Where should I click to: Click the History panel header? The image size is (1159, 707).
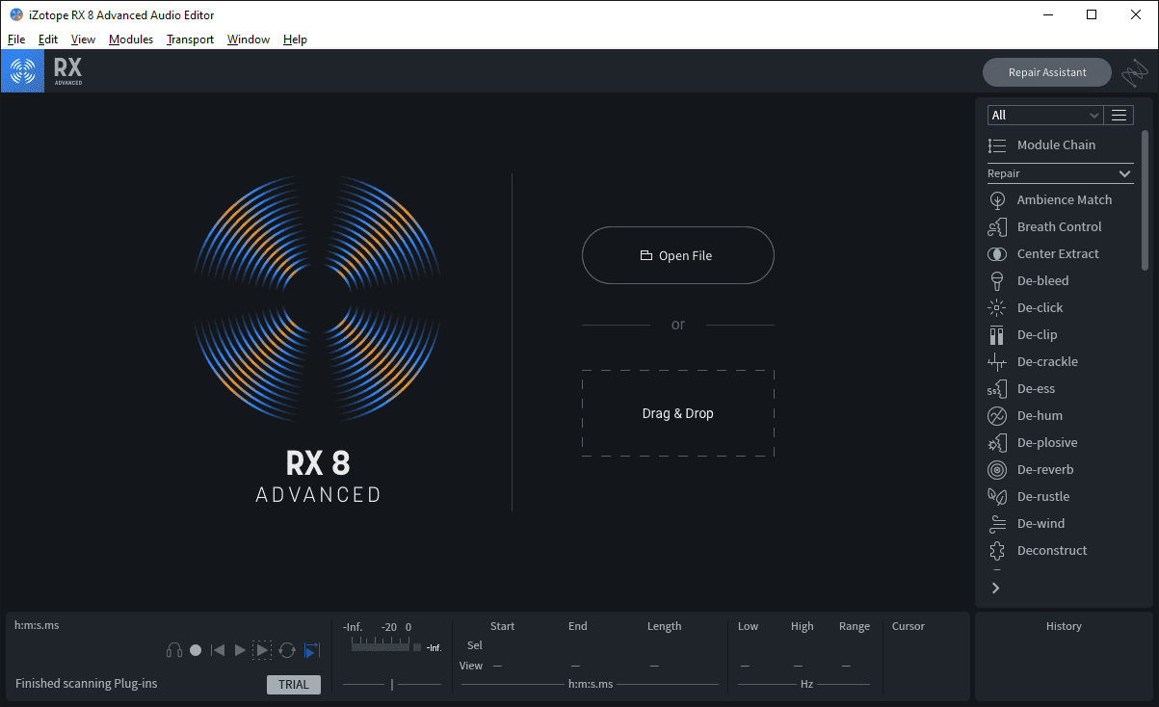(1064, 626)
